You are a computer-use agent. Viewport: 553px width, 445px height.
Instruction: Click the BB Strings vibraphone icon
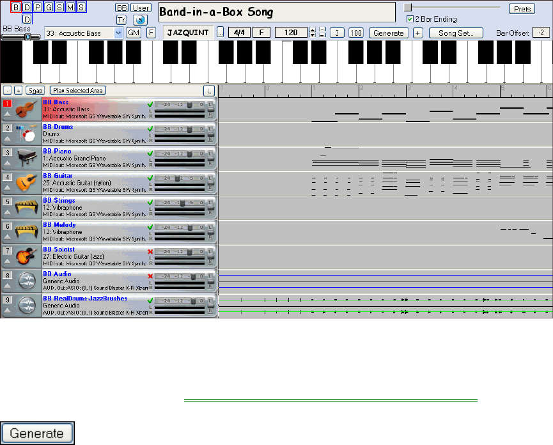coord(27,207)
